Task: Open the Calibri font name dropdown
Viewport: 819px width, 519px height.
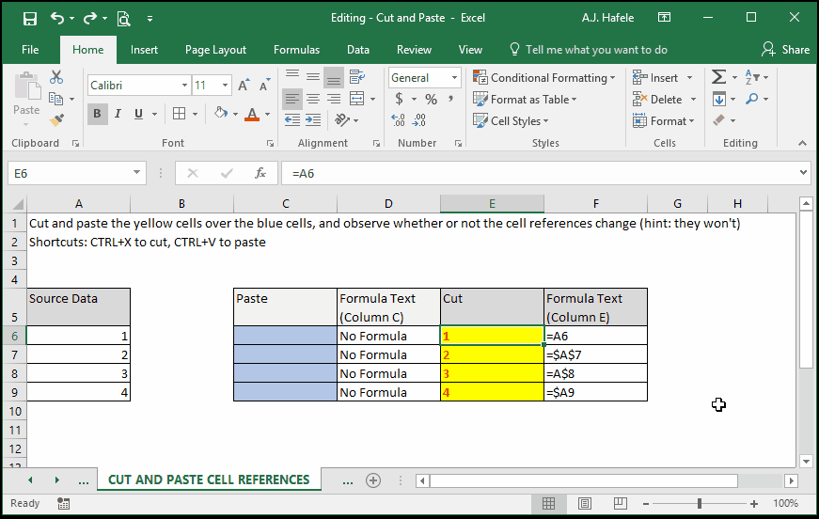Action: point(184,86)
